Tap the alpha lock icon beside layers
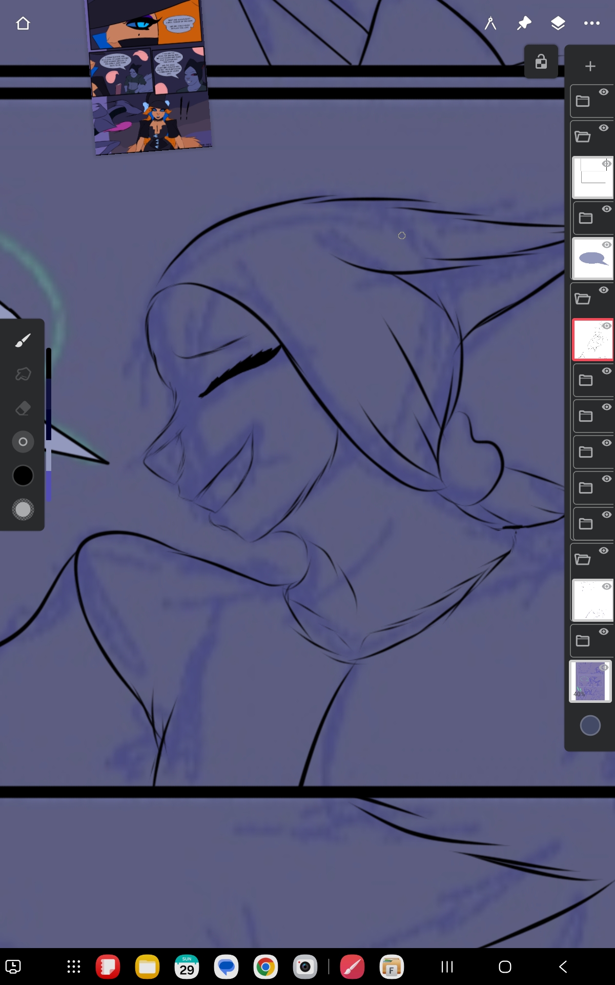The width and height of the screenshot is (615, 985). click(541, 62)
